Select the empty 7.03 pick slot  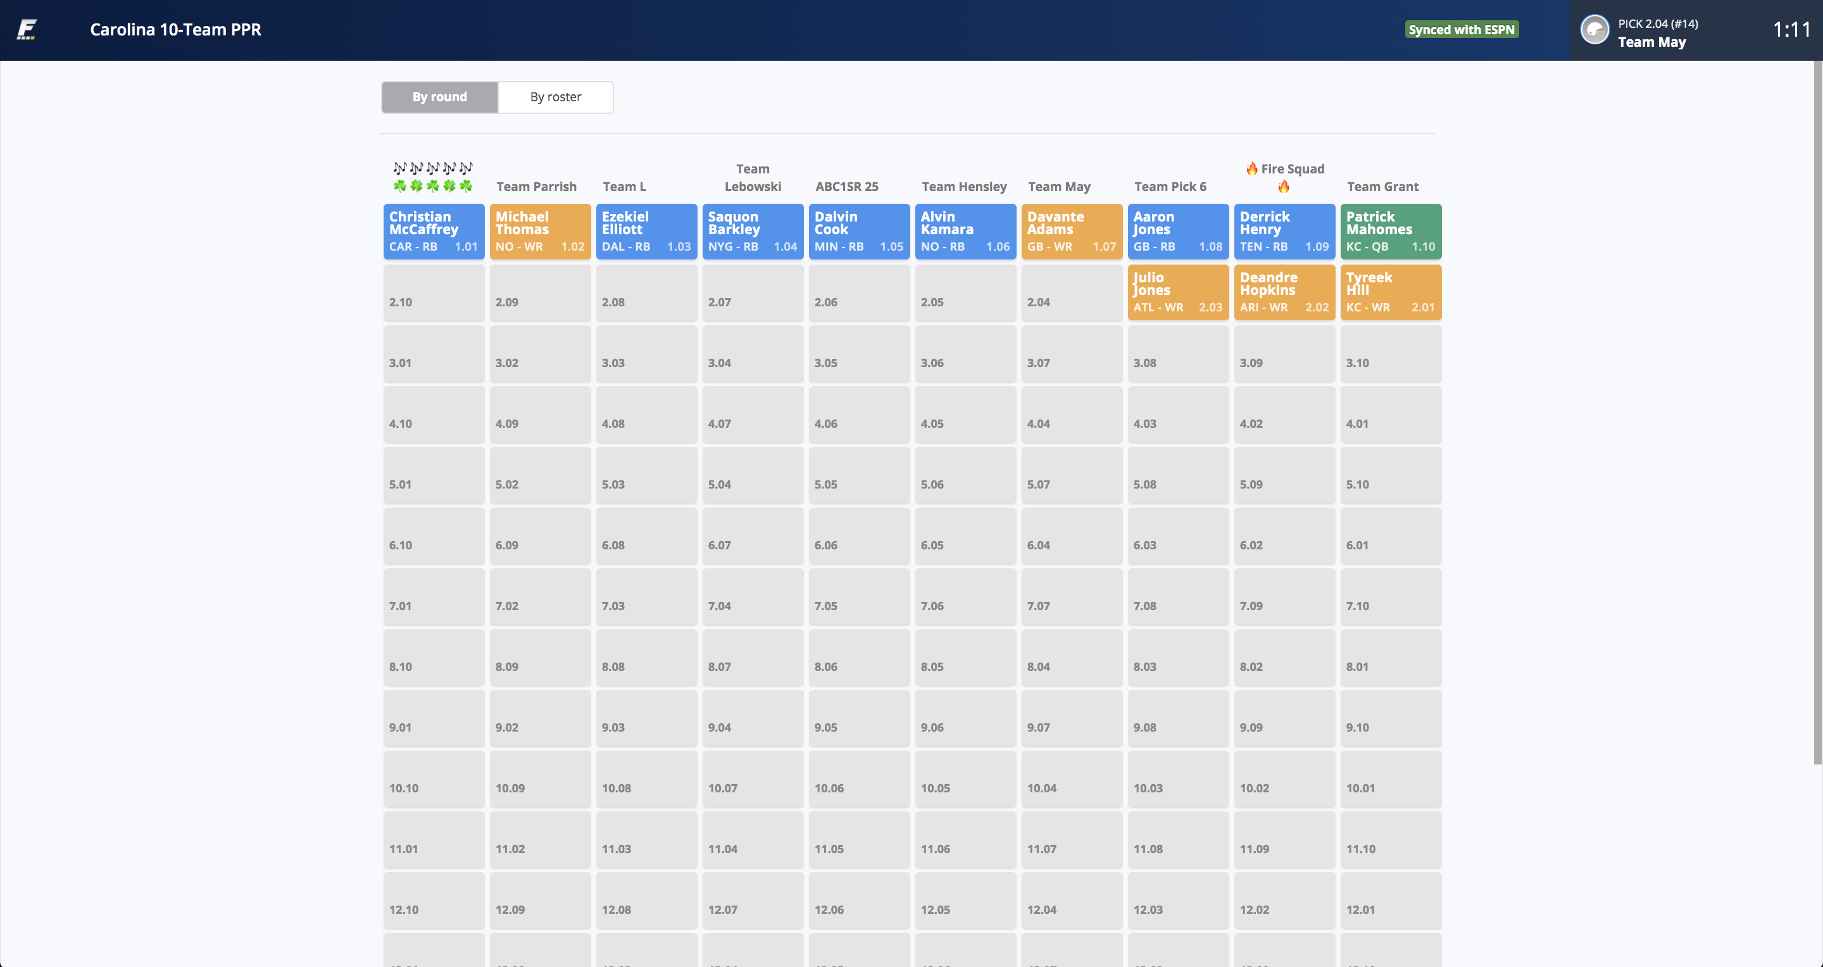click(x=646, y=596)
